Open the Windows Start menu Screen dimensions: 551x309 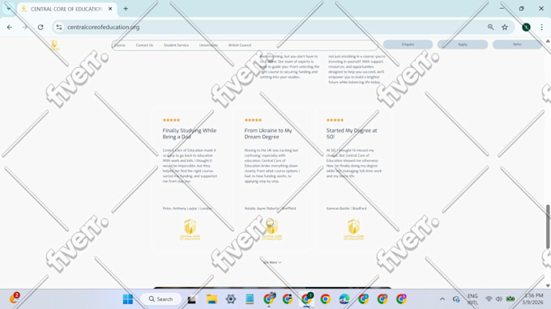128,299
